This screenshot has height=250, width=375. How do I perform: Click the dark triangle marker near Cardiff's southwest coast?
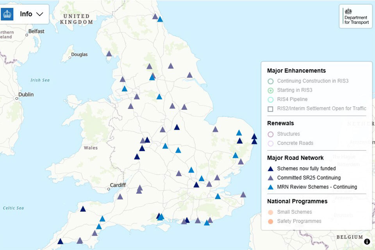83,209
